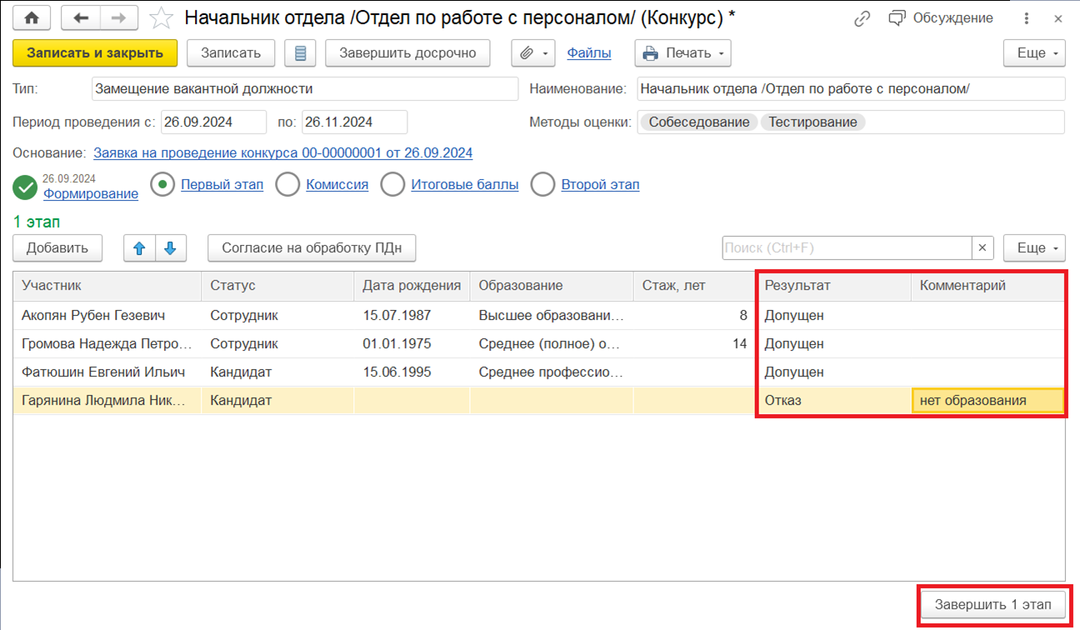This screenshot has width=1080, height=630.
Task: Expand the top Еще menu
Action: 1034,53
